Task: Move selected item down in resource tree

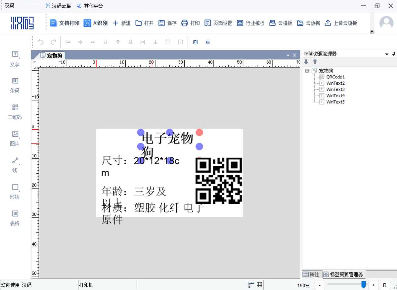Action: 306,62
